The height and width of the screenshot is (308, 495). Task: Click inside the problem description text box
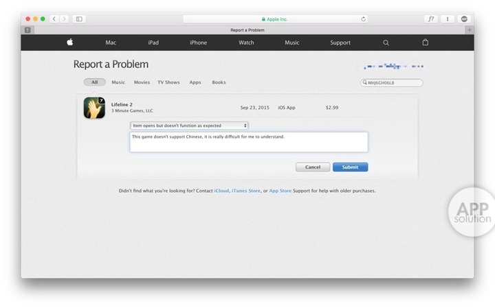tap(248, 142)
